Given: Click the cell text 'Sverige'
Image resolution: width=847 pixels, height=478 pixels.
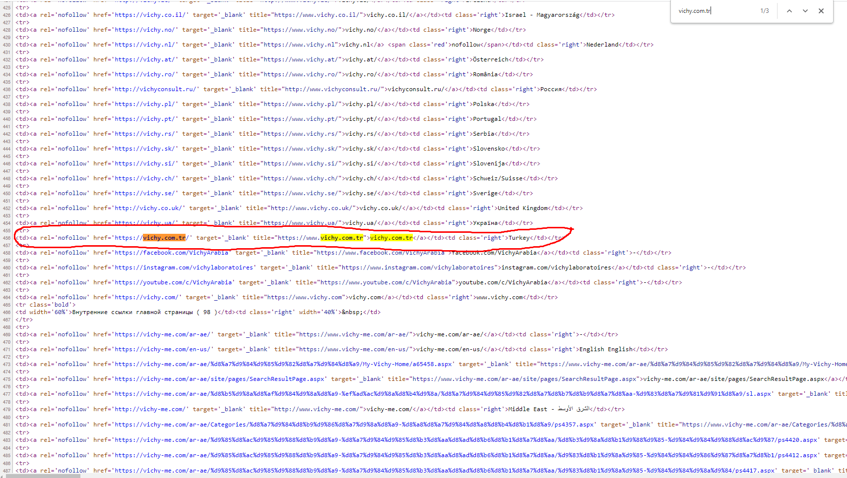Looking at the screenshot, I should (485, 193).
